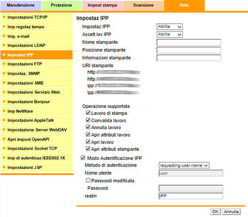
Task: Open Impostazioni LDAP page
Action: [x=36, y=45]
